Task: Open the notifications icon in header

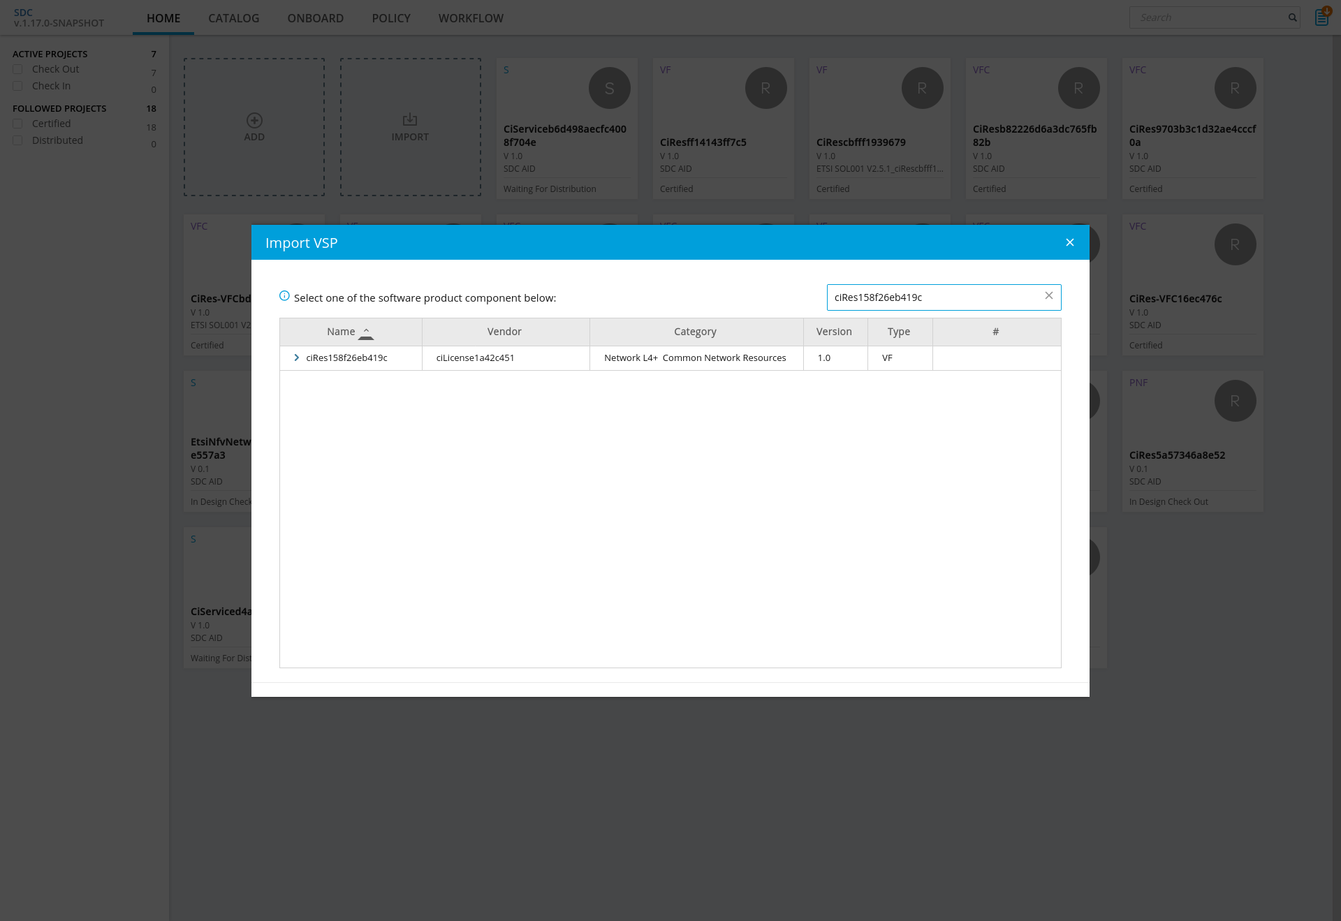Action: click(1322, 17)
